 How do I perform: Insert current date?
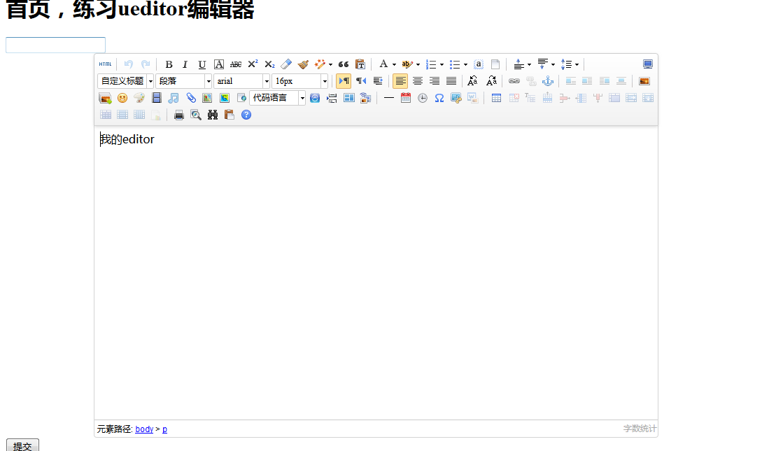coord(406,98)
